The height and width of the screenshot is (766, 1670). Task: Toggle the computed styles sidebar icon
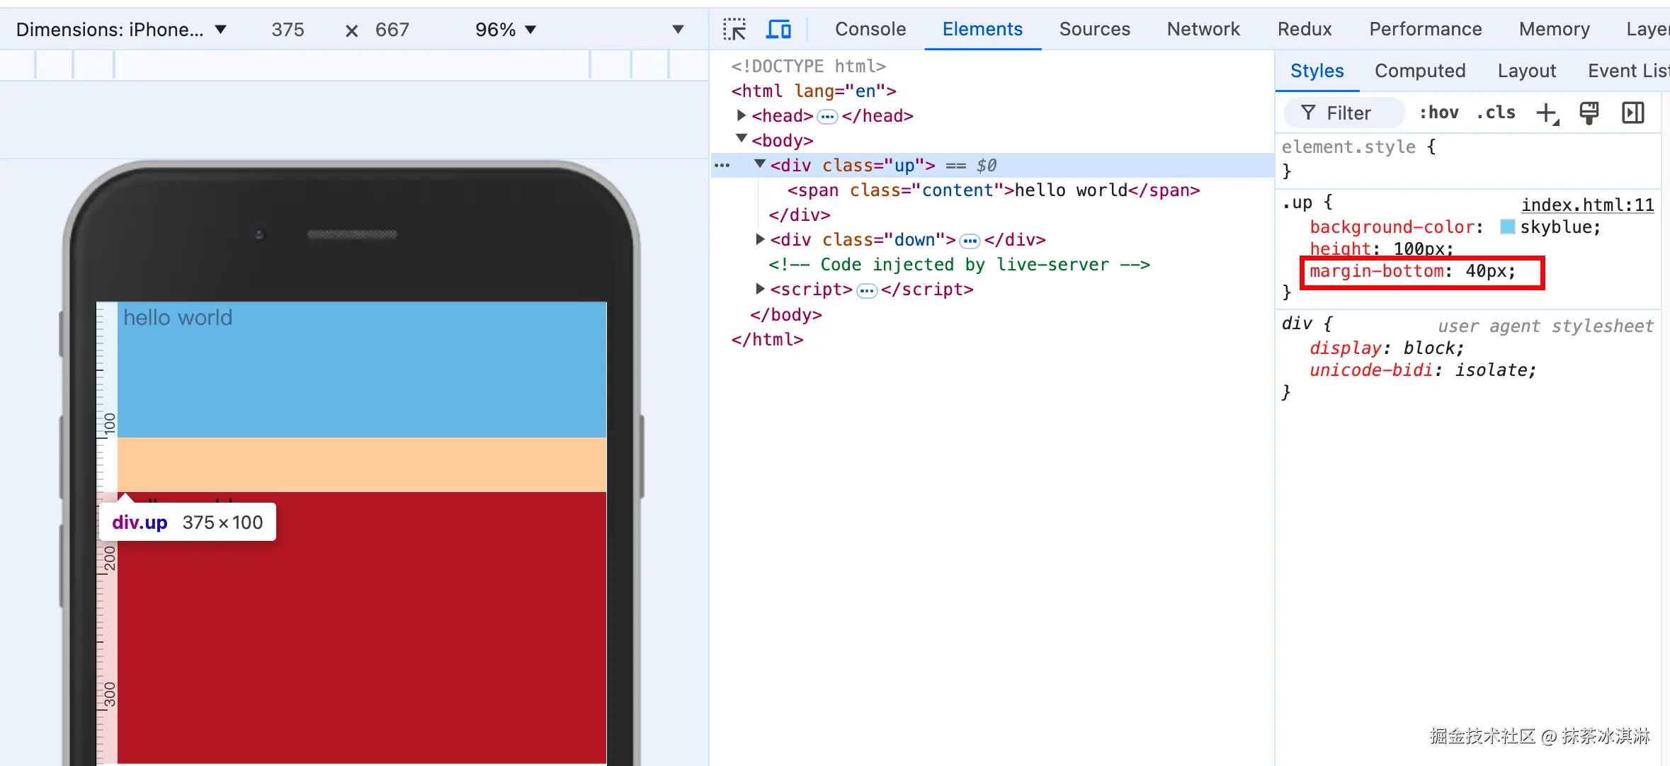coord(1632,113)
